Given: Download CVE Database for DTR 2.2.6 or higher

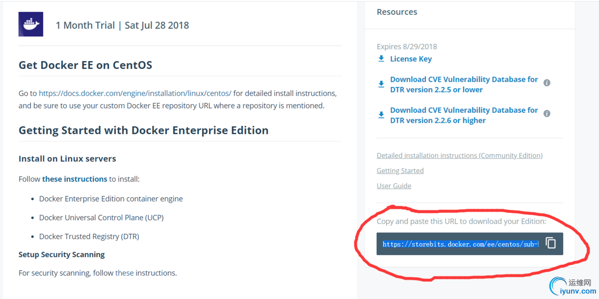Looking at the screenshot, I should click(x=464, y=115).
